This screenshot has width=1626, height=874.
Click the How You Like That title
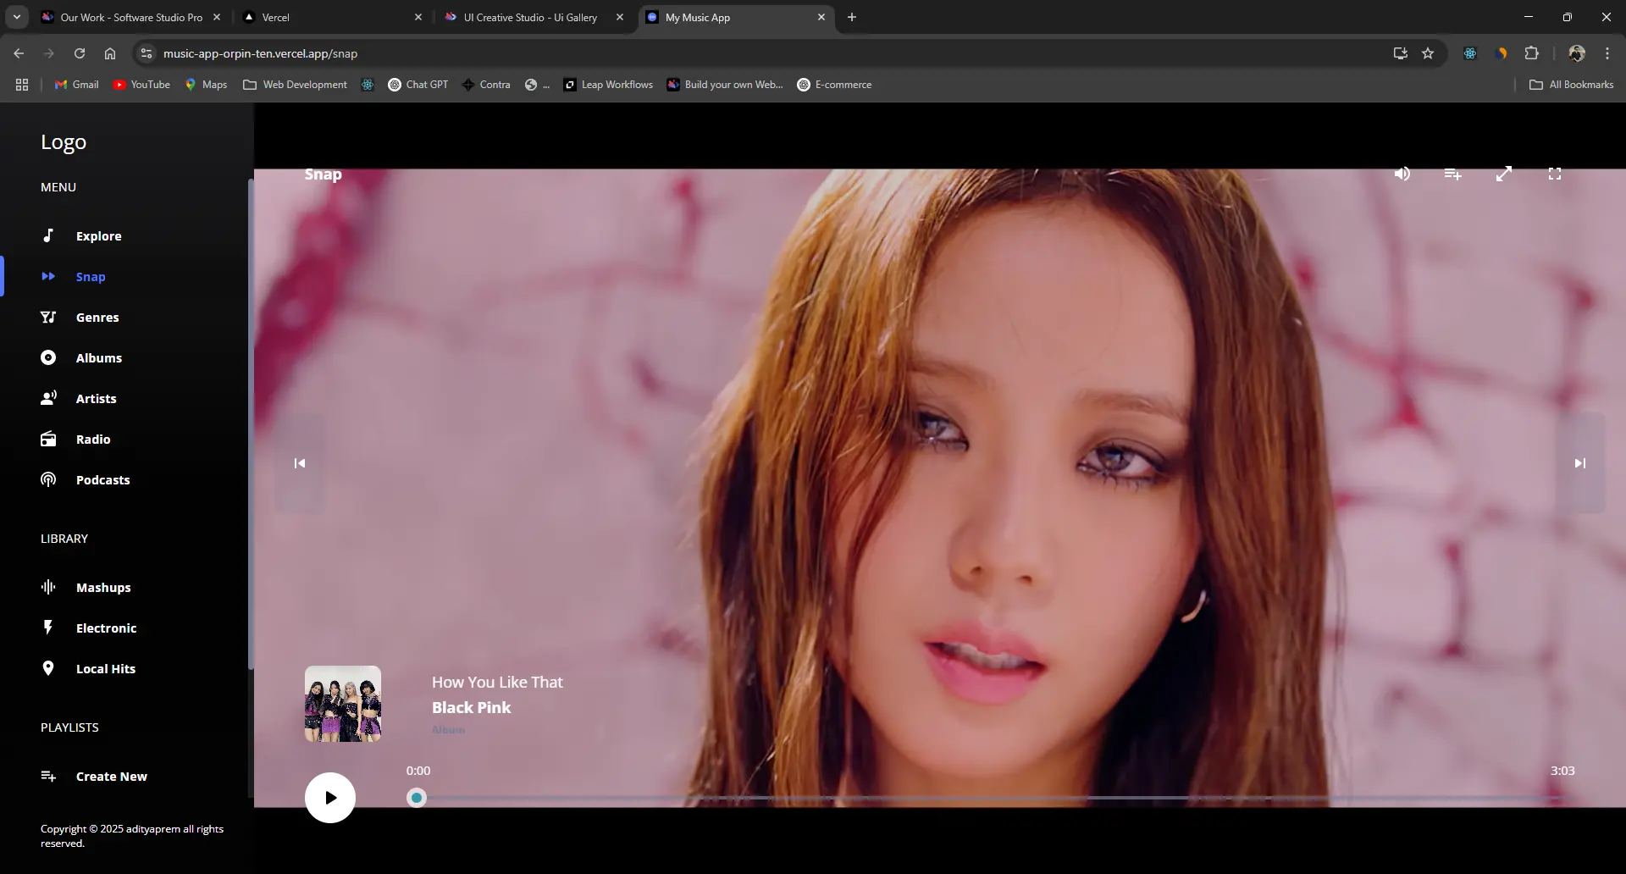(497, 683)
